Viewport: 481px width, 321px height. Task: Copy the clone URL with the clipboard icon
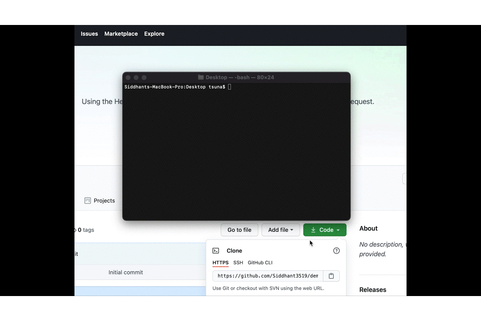[x=331, y=276]
